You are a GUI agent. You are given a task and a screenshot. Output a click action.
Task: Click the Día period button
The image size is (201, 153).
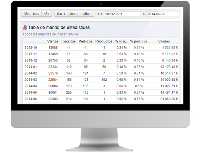coord(26,14)
